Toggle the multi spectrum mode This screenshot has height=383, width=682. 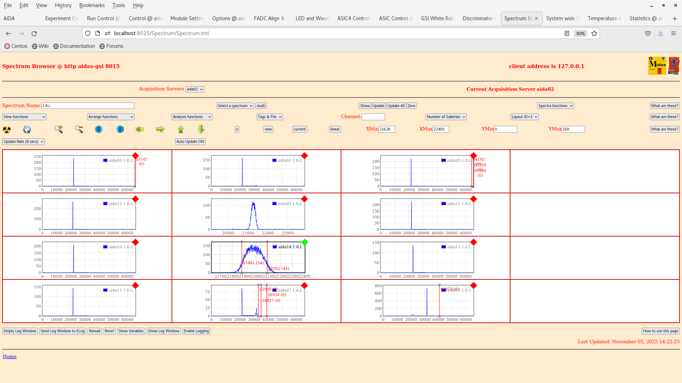(x=261, y=105)
